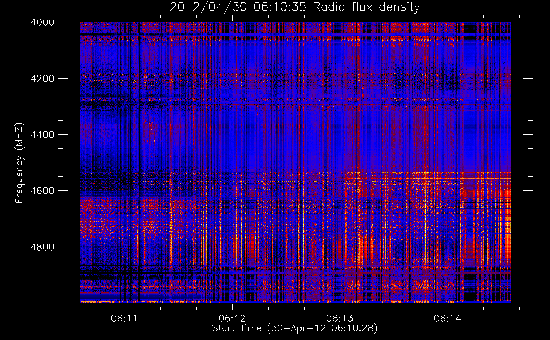Click the plot title "Radio flux density"
The image size is (550, 340).
pos(366,7)
